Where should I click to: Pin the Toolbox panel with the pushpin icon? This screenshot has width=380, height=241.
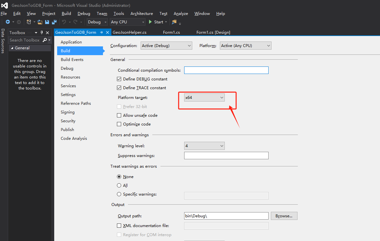42,32
